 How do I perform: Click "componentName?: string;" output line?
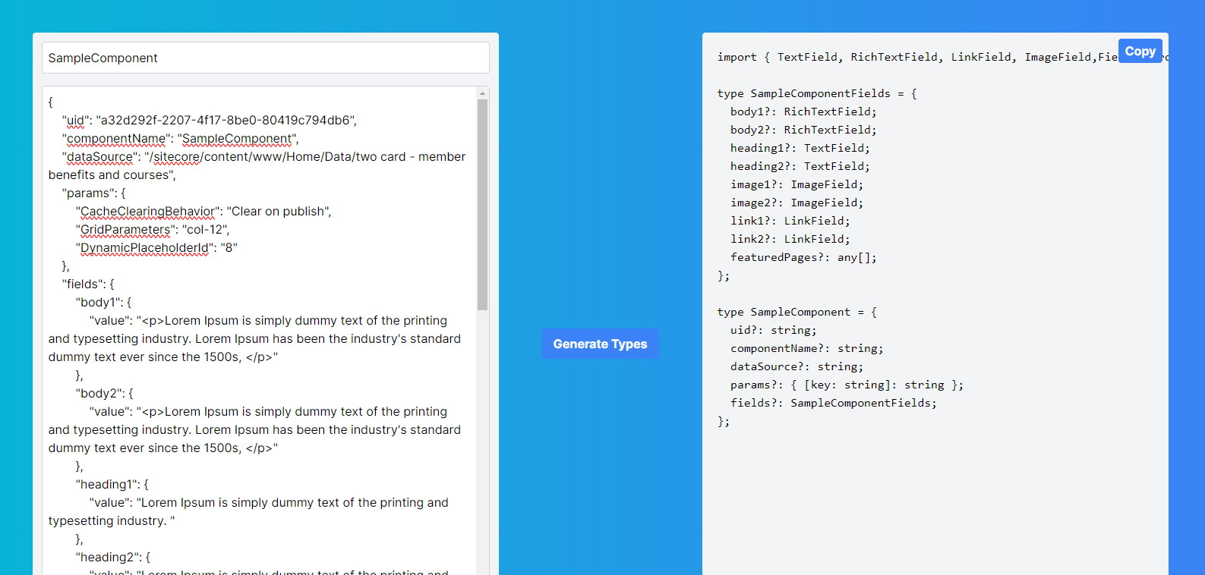click(x=807, y=348)
